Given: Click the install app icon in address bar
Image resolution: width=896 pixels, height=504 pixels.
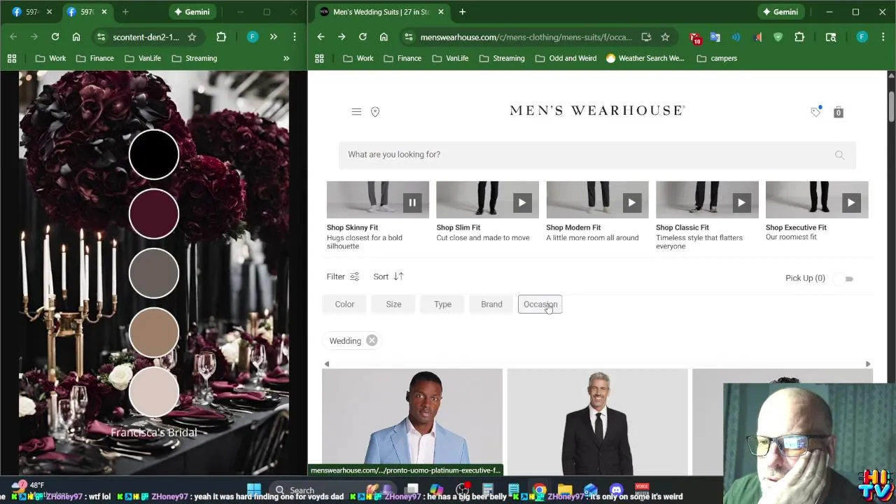Looking at the screenshot, I should pyautogui.click(x=646, y=37).
